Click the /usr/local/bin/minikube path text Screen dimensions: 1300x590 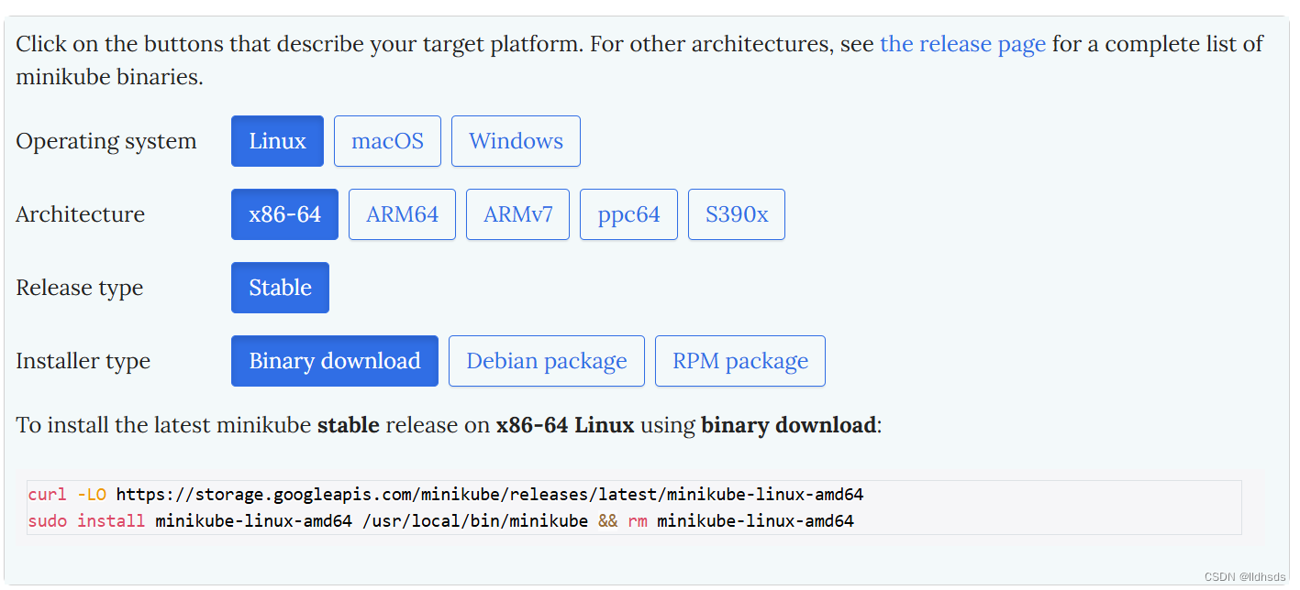pyautogui.click(x=474, y=521)
